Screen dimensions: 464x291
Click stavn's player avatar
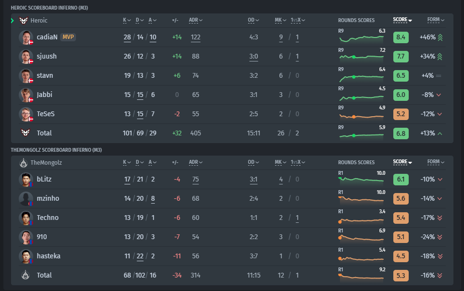point(26,75)
